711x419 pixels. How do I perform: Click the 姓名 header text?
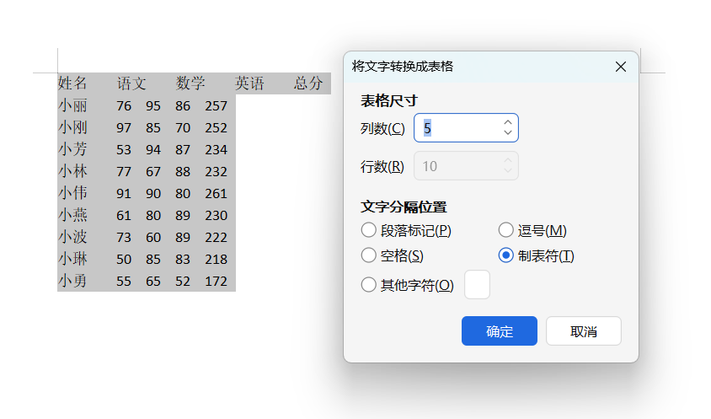[x=72, y=83]
